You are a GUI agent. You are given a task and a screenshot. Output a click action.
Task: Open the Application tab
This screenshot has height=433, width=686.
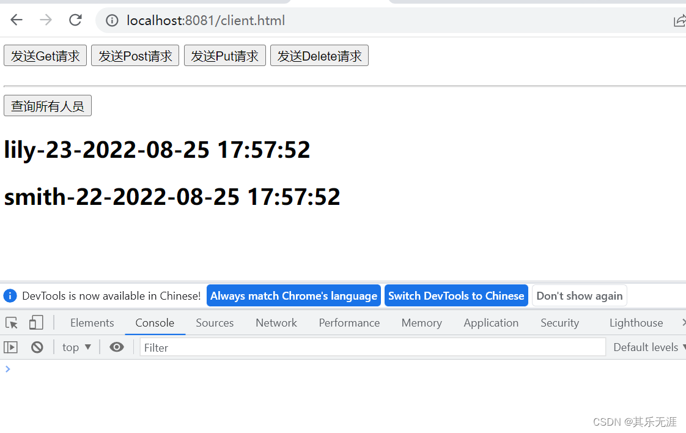(x=491, y=323)
